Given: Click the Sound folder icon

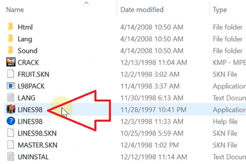Looking at the screenshot, I should click(x=10, y=50).
